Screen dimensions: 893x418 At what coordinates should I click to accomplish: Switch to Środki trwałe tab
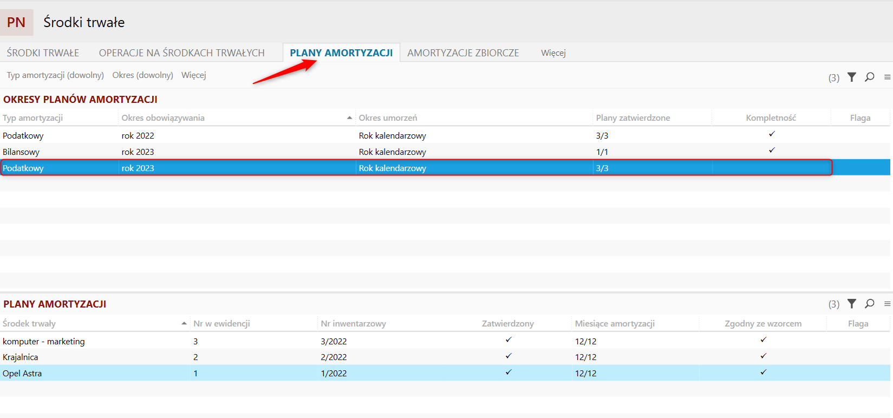(43, 53)
